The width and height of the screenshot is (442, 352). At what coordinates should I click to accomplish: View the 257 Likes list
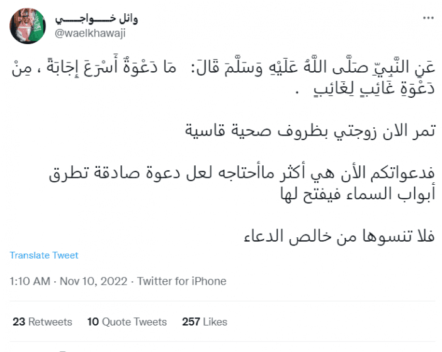[205, 322]
